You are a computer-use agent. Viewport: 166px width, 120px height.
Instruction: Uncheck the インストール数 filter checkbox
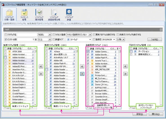[x=6, y=39]
